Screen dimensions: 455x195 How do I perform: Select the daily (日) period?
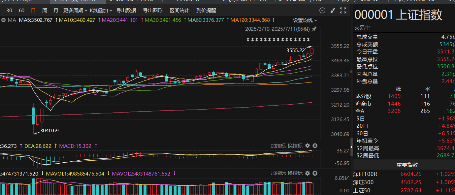(x=33, y=10)
